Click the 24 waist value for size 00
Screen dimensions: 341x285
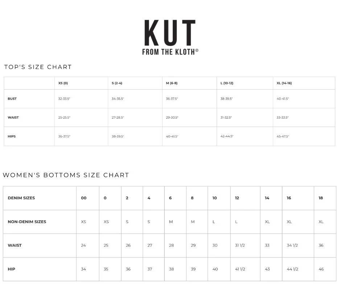pos(83,245)
